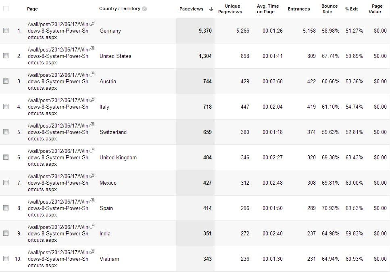Open Austria row page via popout icon
390x272 pixels.
tap(92, 74)
